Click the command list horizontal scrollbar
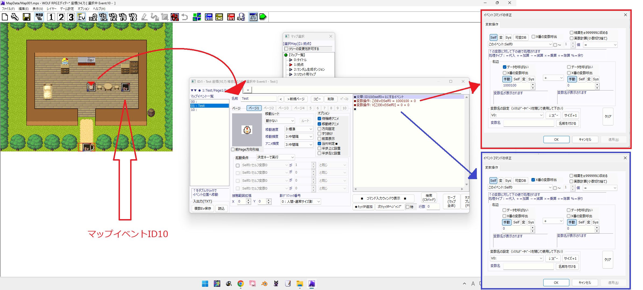Viewport: 643px width, 290px height. (409, 189)
